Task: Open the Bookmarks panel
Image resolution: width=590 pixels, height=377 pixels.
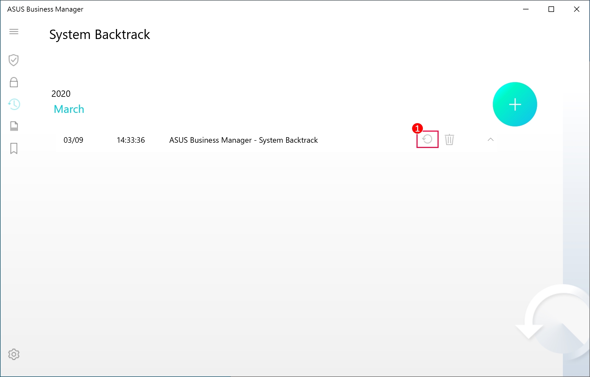Action: tap(14, 148)
